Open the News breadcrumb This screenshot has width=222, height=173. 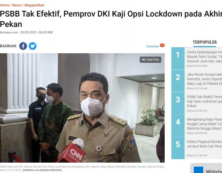17,5
